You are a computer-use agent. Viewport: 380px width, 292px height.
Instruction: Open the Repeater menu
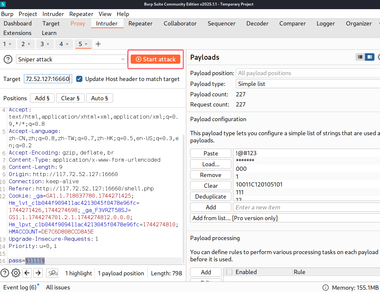pos(81,14)
